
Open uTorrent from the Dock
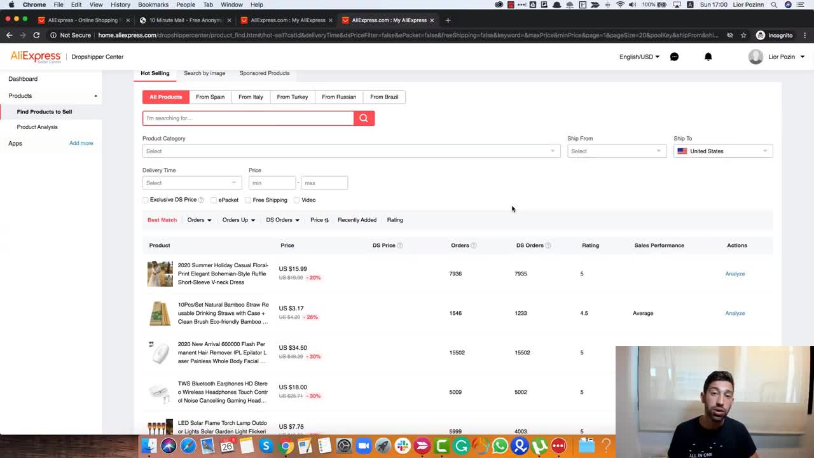click(539, 446)
